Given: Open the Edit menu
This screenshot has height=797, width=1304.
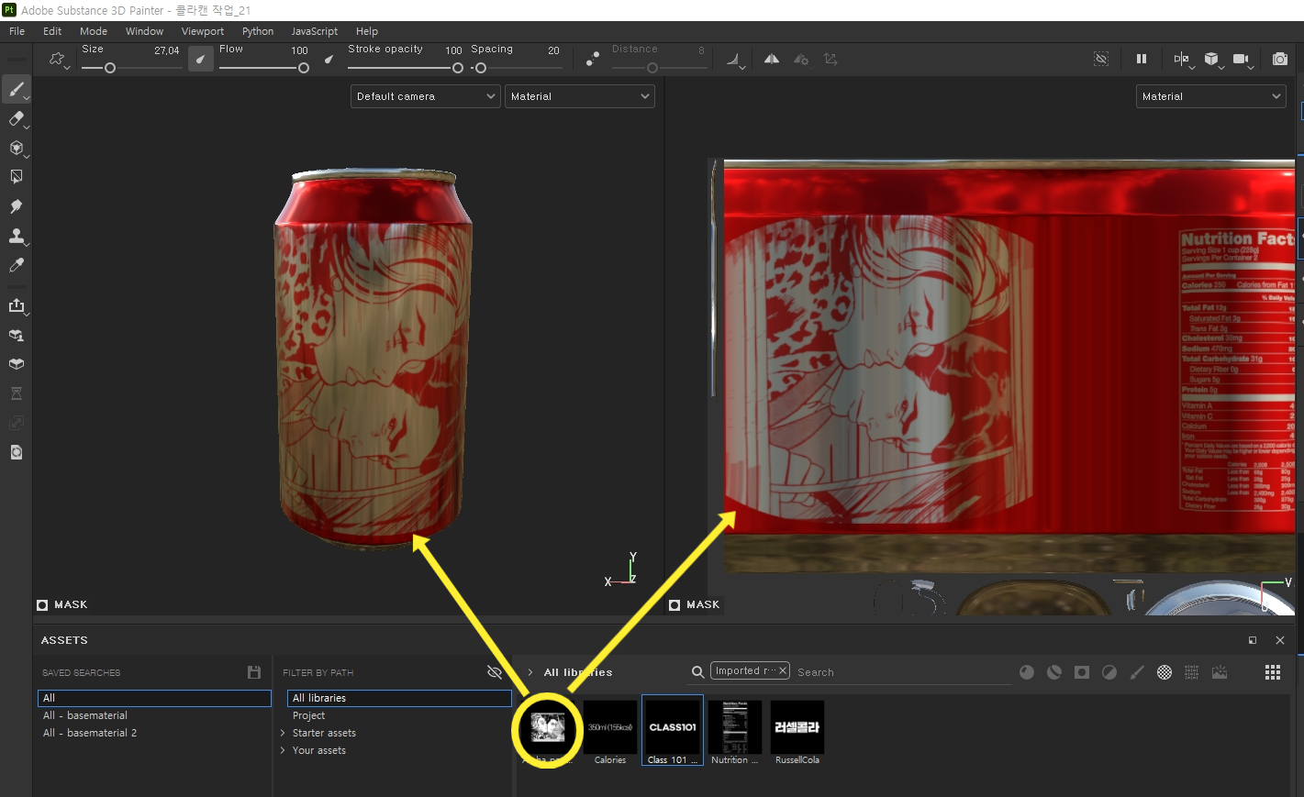Looking at the screenshot, I should pyautogui.click(x=52, y=31).
